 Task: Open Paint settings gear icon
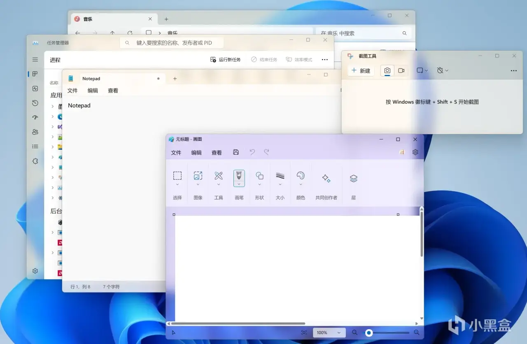click(x=415, y=152)
